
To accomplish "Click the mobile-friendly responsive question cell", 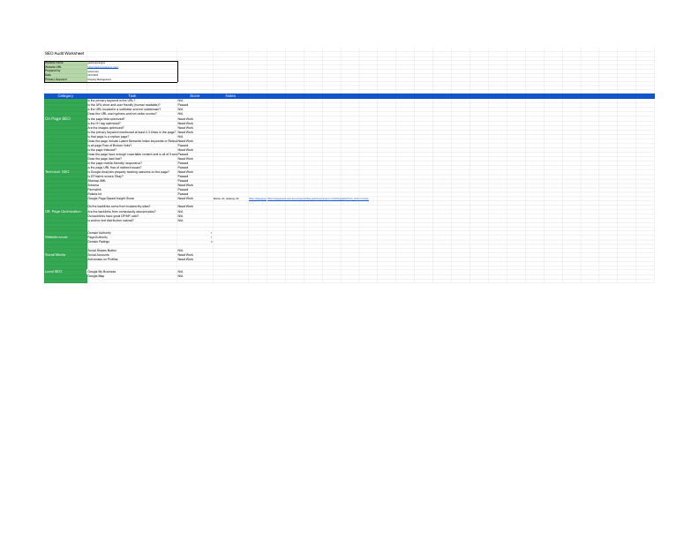I will 132,163.
